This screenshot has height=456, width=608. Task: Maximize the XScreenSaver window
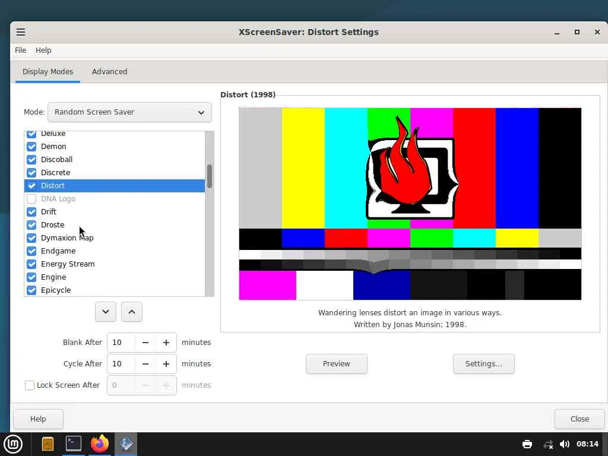(577, 32)
